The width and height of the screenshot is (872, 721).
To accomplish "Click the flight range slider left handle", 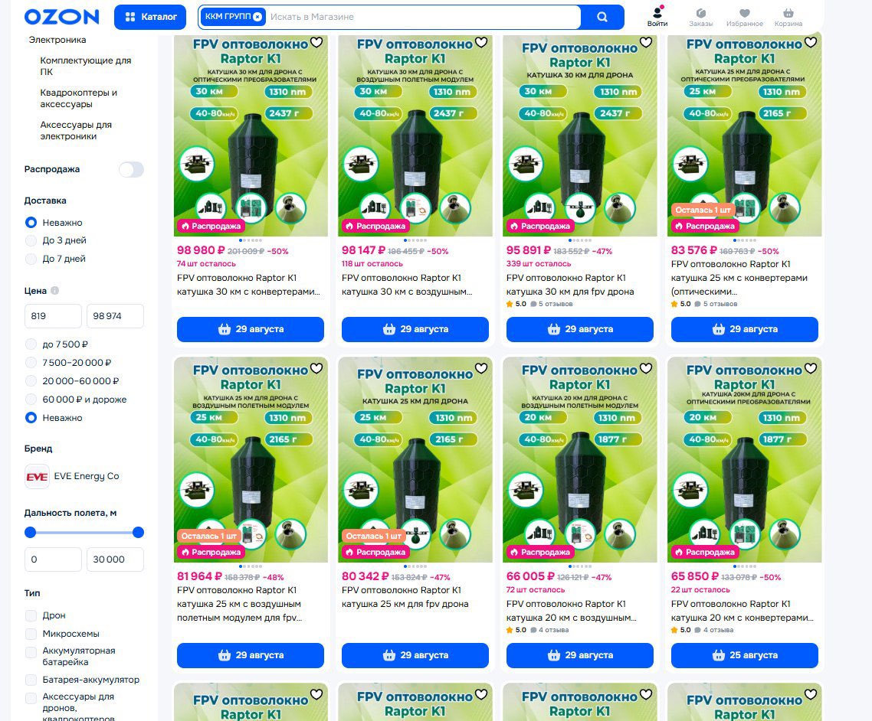I will point(31,533).
